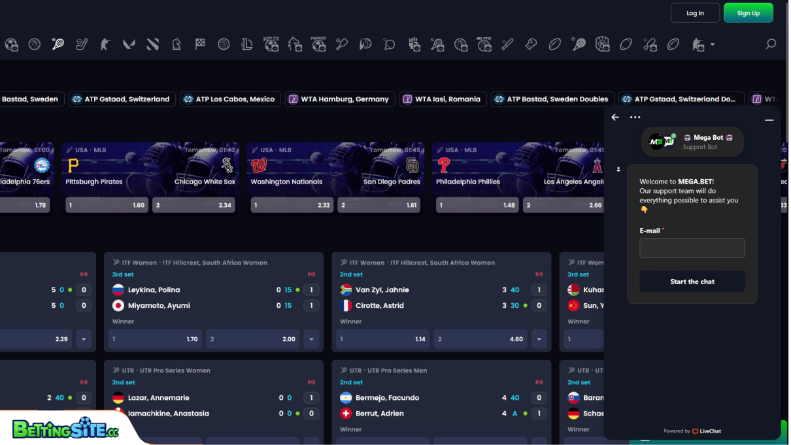Select the Baseball bat sport icon

508,44
